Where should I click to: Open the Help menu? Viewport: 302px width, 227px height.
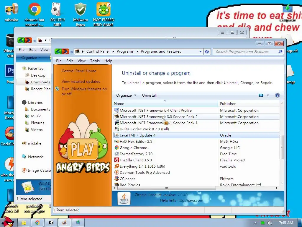[x=108, y=61]
